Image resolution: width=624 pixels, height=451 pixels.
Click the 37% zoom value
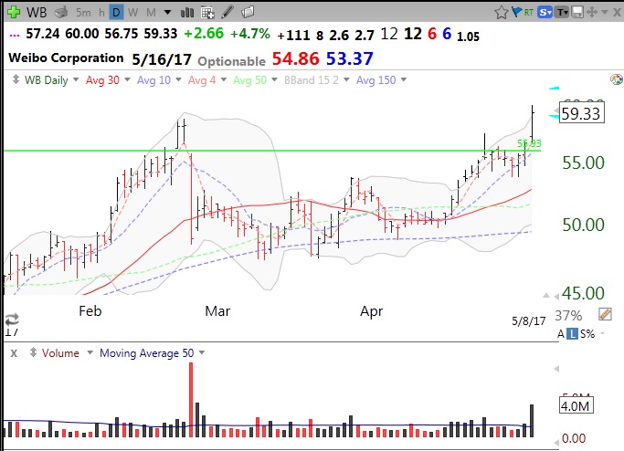click(568, 315)
